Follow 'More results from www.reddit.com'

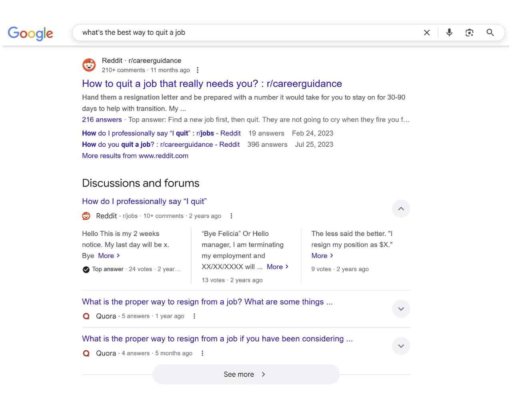135,156
